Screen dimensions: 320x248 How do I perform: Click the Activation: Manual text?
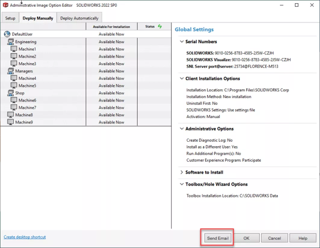[203, 117]
